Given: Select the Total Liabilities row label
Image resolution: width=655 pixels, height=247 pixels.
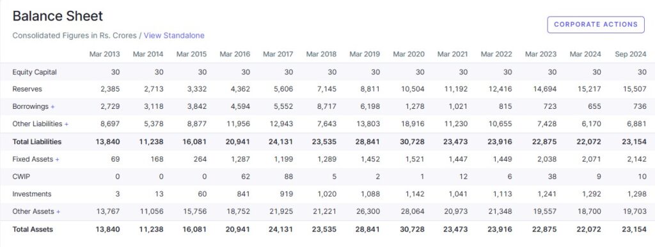Looking at the screenshot, I should [36, 141].
